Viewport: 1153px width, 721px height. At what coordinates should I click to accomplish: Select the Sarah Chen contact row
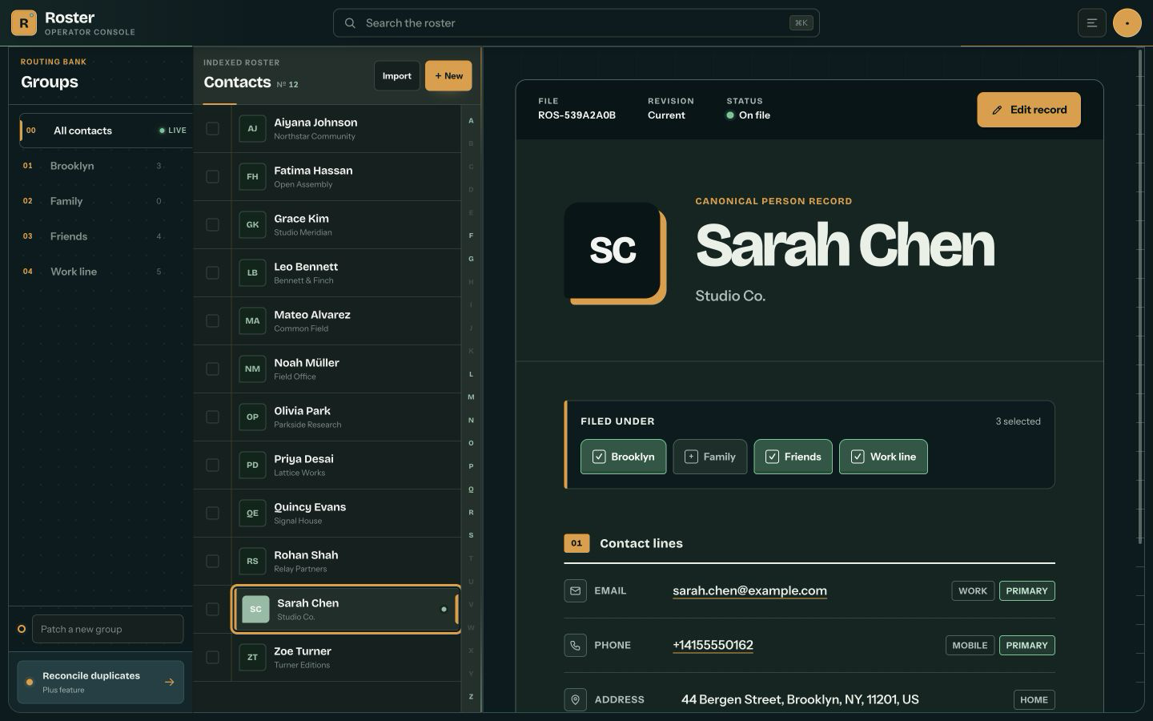tap(346, 610)
